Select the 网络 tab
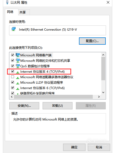Image resolution: width=113 pixels, height=153 pixels. point(10,12)
